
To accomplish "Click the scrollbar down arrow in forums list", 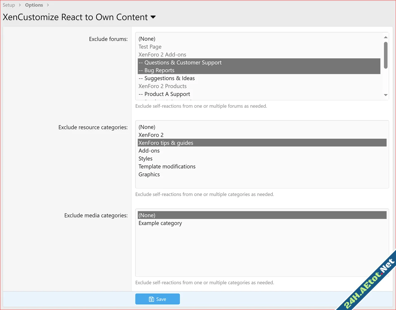I will click(385, 95).
